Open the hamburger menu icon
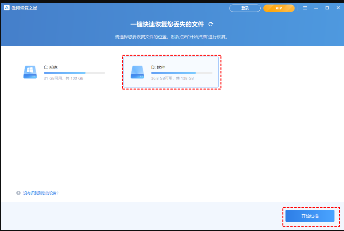 (305, 8)
